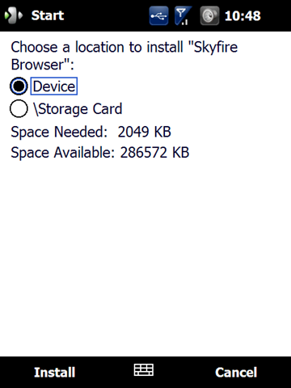Select the Device radio button
Viewport: 291px width, 388px height.
(19, 86)
